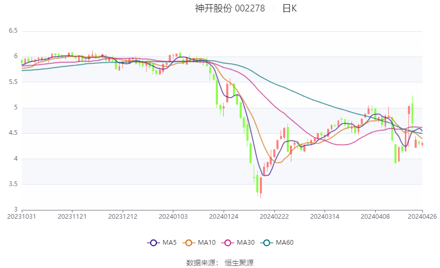Click the MA5 purple circle legend icon
Image resolution: width=440 pixels, height=268 pixels.
tap(153, 242)
